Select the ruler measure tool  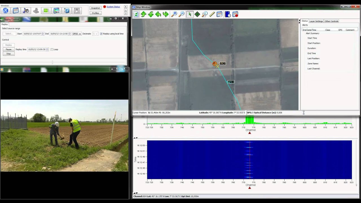(x=212, y=14)
